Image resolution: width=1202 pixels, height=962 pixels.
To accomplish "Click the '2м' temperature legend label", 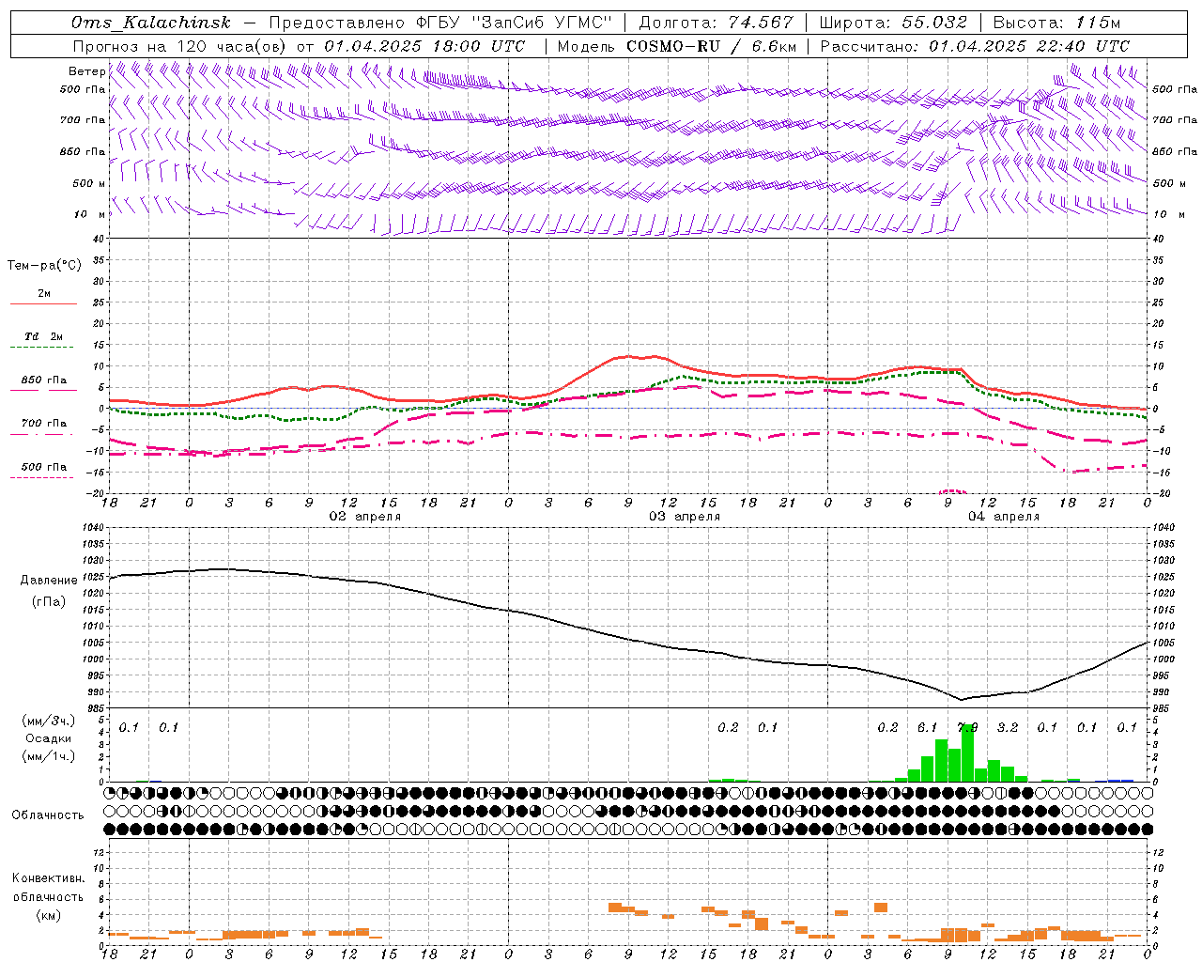I will [x=44, y=294].
